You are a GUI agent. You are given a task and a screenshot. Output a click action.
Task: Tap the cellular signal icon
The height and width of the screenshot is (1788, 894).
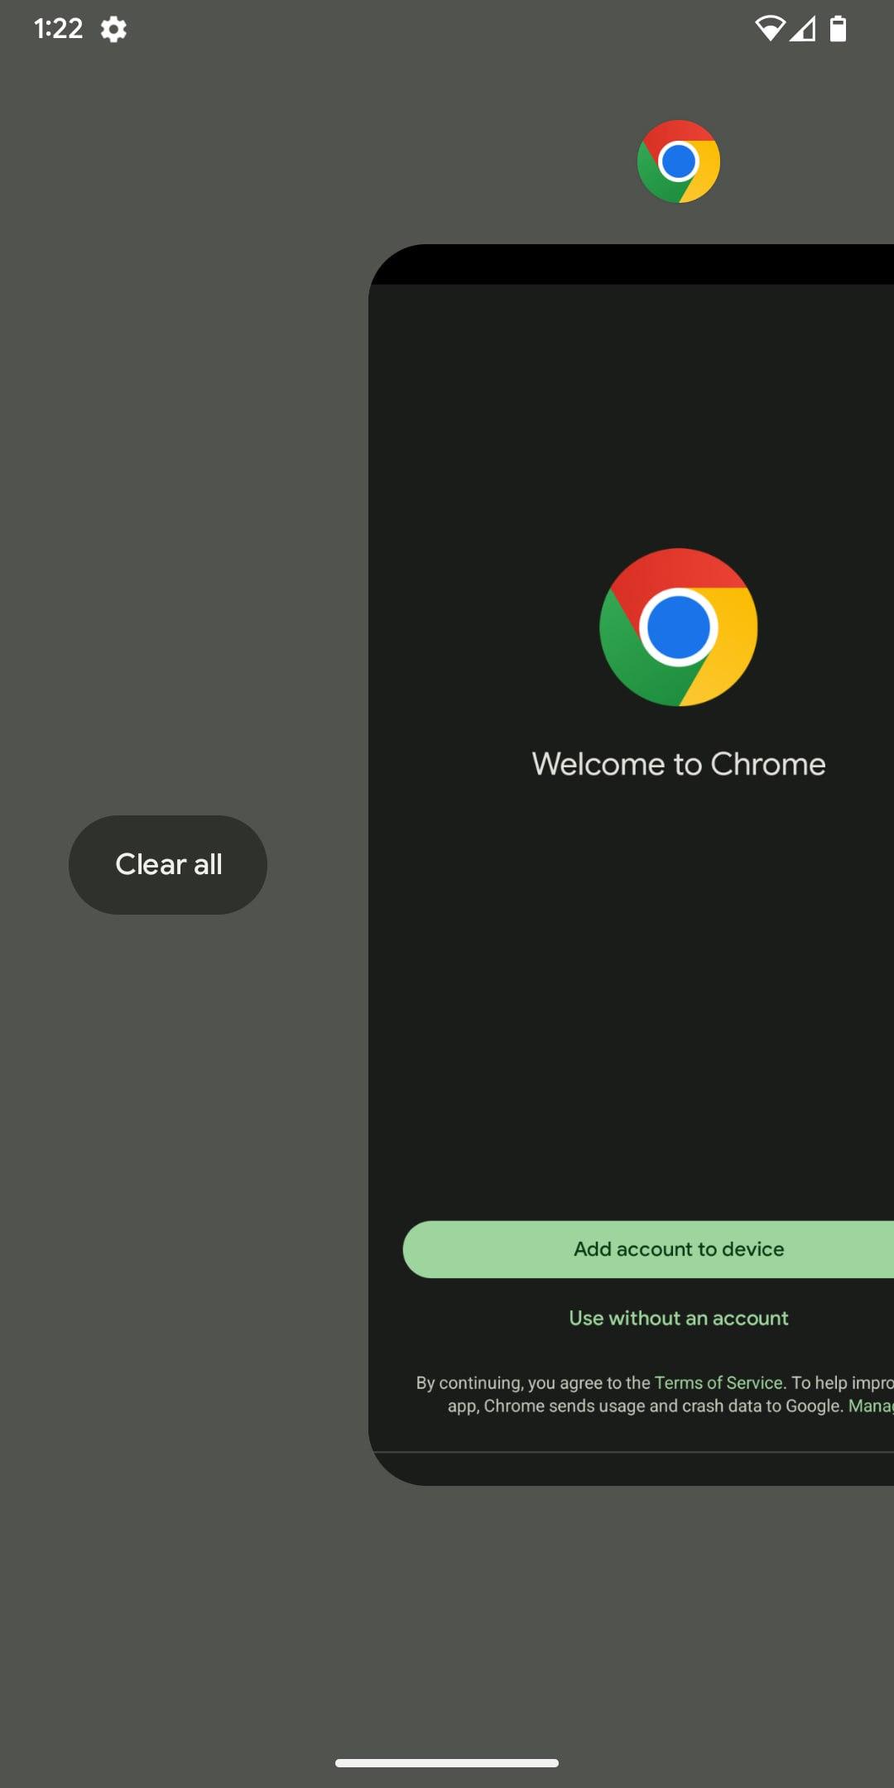(803, 29)
